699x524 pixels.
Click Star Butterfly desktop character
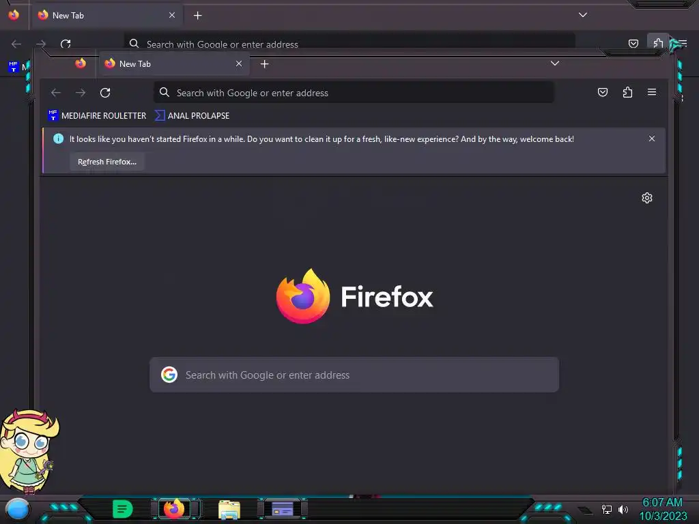(x=29, y=451)
